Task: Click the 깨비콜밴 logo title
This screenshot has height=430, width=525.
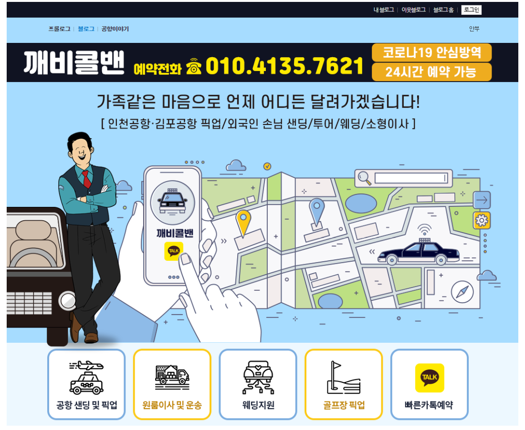Action: tap(74, 62)
